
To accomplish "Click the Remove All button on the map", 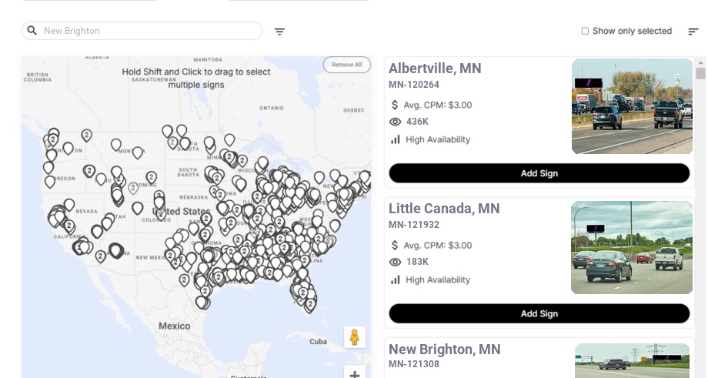I will pyautogui.click(x=347, y=65).
